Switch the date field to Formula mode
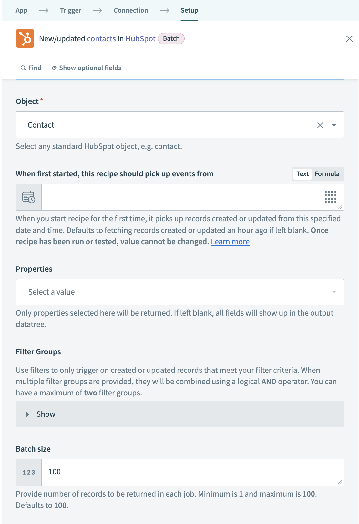The width and height of the screenshot is (359, 524). pyautogui.click(x=327, y=174)
